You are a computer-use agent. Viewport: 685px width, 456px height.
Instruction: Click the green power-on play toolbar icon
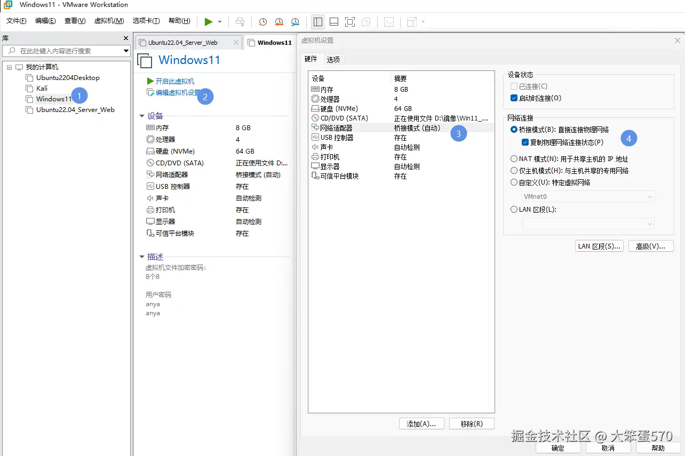tap(209, 21)
